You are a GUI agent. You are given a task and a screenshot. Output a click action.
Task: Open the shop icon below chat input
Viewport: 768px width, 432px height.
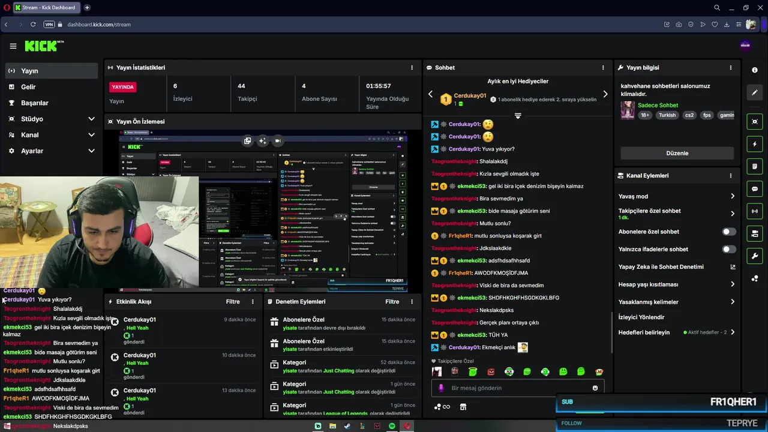[x=463, y=407]
